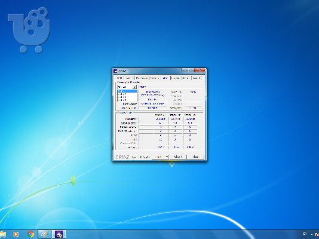Image resolution: width=319 pixels, height=239 pixels.
Task: Click the Part Number value field
Action: pyautogui.click(x=152, y=104)
